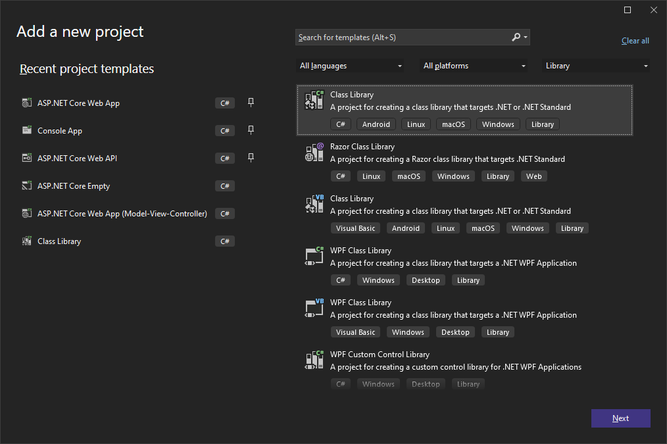Click the ASP.NET Core Web App recent template icon
667x444 pixels.
(x=27, y=103)
